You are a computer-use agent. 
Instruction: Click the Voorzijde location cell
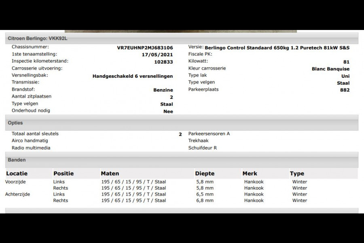(x=15, y=182)
